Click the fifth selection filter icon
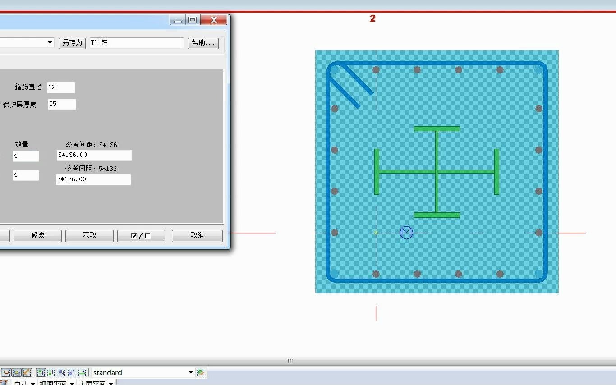Image resolution: width=616 pixels, height=385 pixels. 82,372
